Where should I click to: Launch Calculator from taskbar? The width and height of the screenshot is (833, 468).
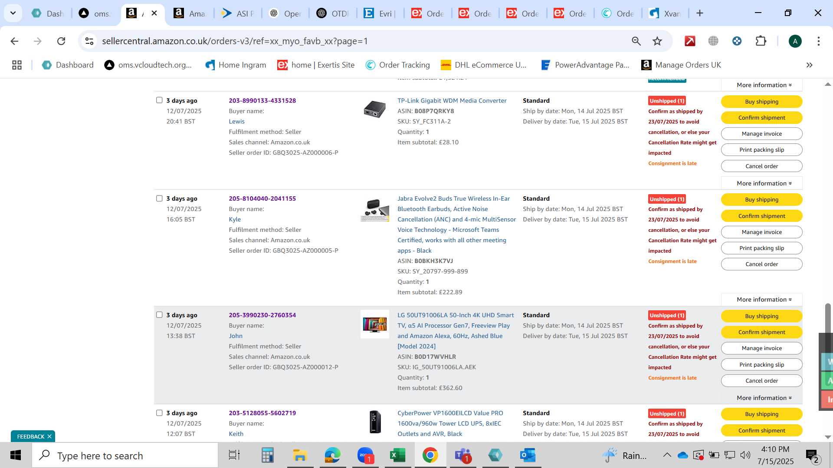267,455
